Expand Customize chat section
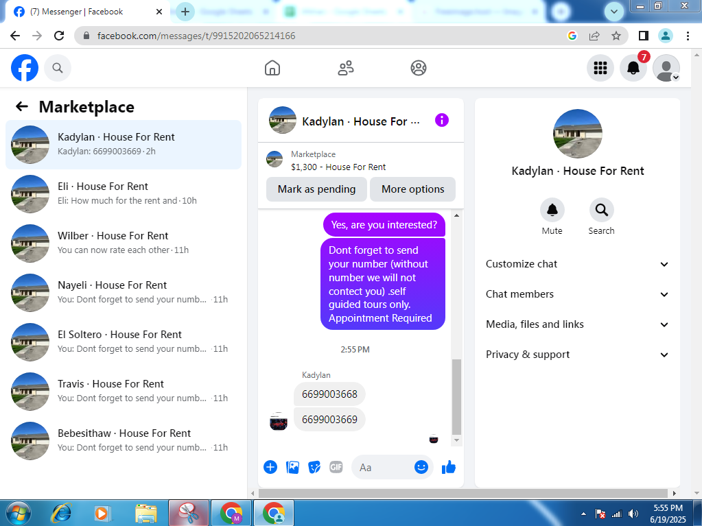This screenshot has width=702, height=526. [x=577, y=264]
